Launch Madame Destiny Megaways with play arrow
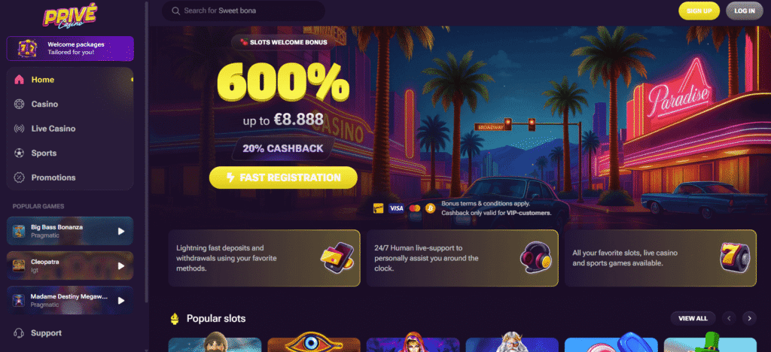This screenshot has height=352, width=771. point(121,300)
